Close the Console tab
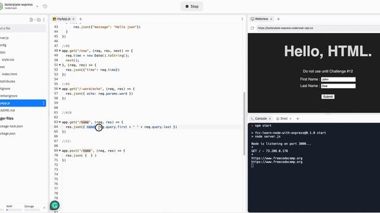The width and height of the screenshot is (380, 213). 270,118
